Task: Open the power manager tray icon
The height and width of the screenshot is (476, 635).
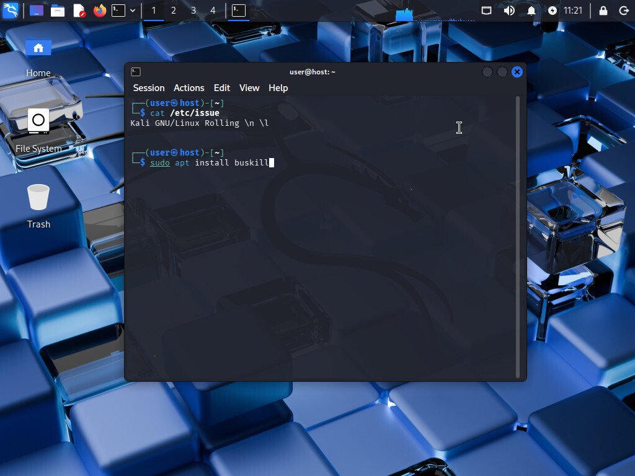Action: (x=552, y=11)
